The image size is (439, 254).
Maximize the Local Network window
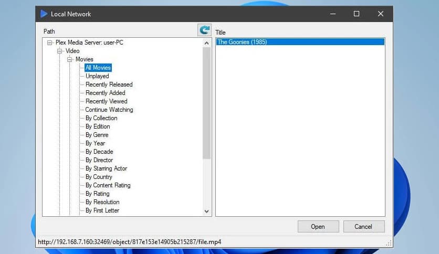[357, 14]
